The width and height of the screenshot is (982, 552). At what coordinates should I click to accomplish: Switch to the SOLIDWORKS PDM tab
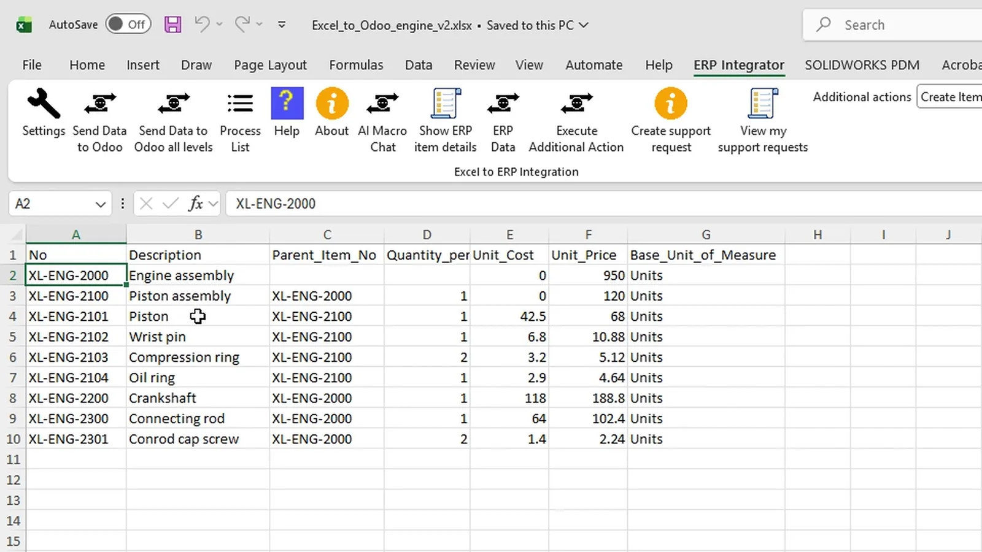coord(862,65)
